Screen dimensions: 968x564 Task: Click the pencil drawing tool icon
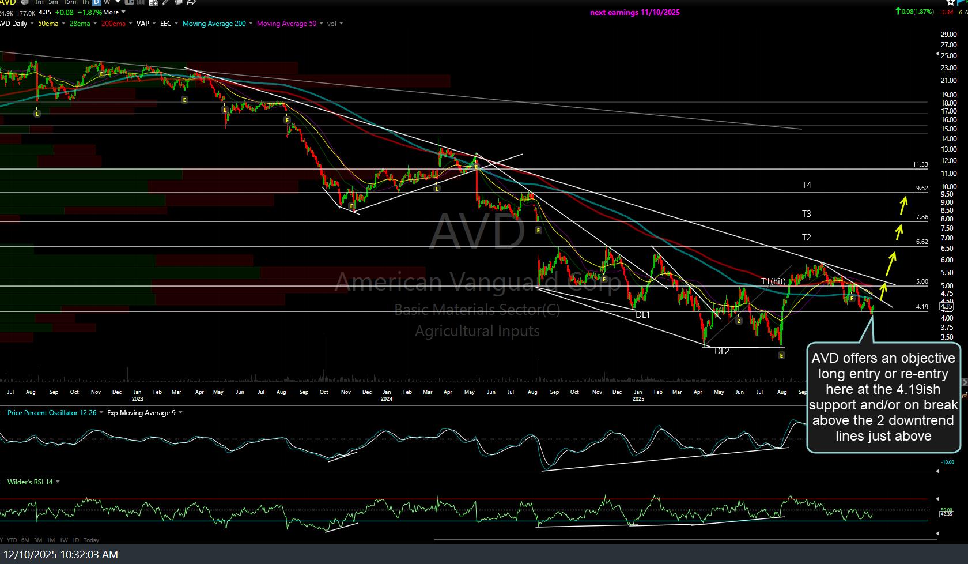[x=166, y=2]
